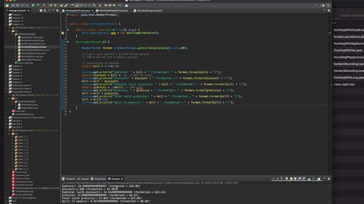
Task: Open the Javadoc view tab
Action: tap(83, 179)
